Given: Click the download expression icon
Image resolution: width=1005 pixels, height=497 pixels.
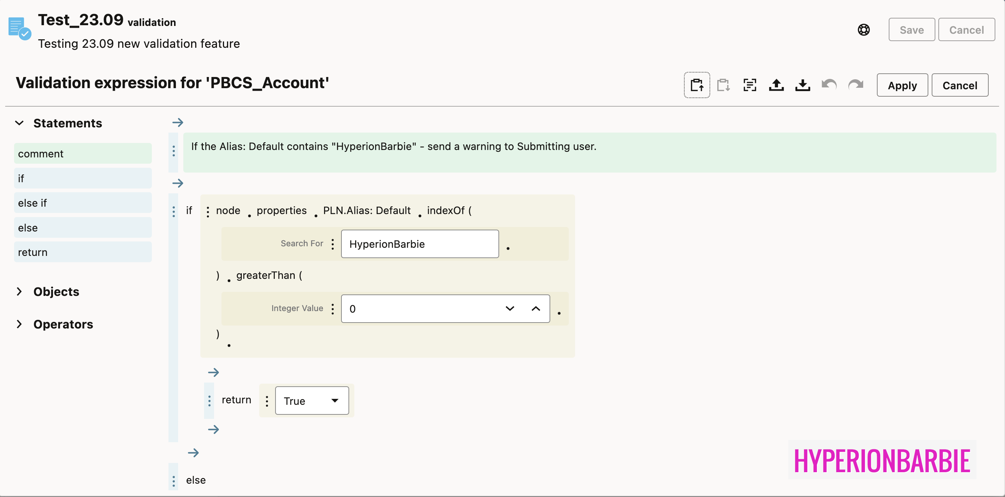Looking at the screenshot, I should [802, 85].
